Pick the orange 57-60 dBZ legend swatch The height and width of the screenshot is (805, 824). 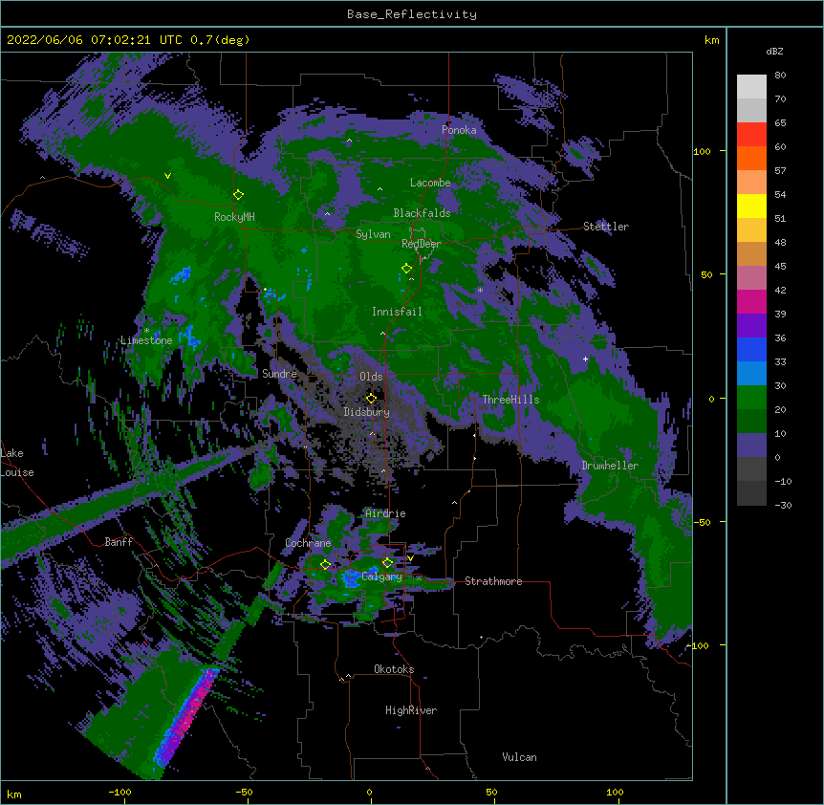point(751,158)
